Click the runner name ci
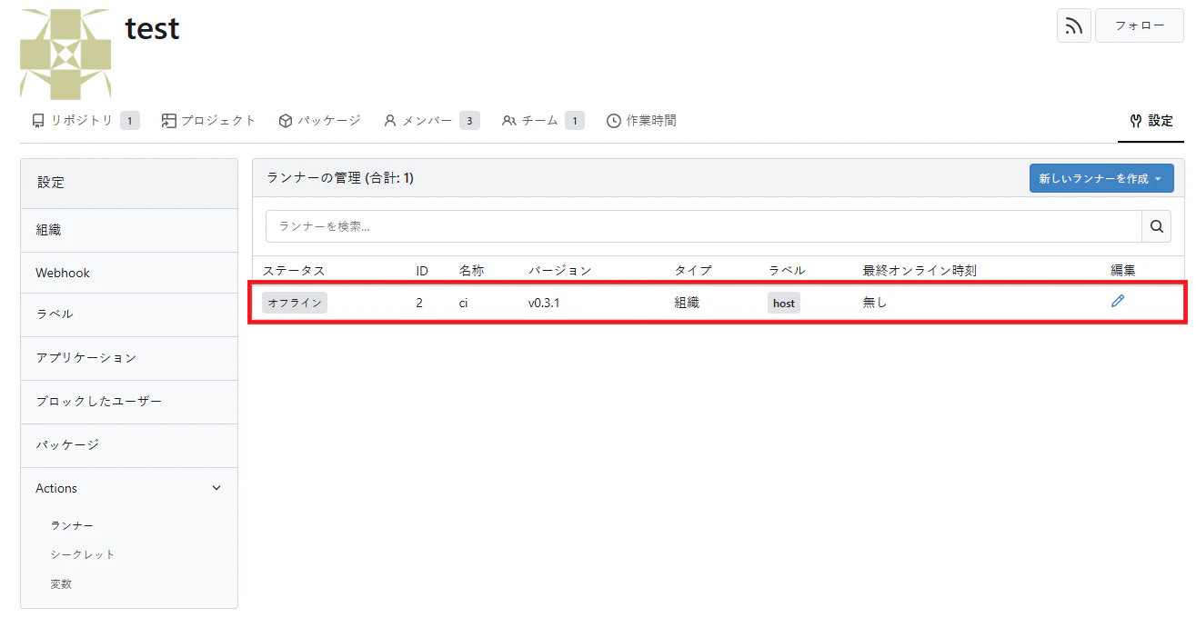 point(463,303)
